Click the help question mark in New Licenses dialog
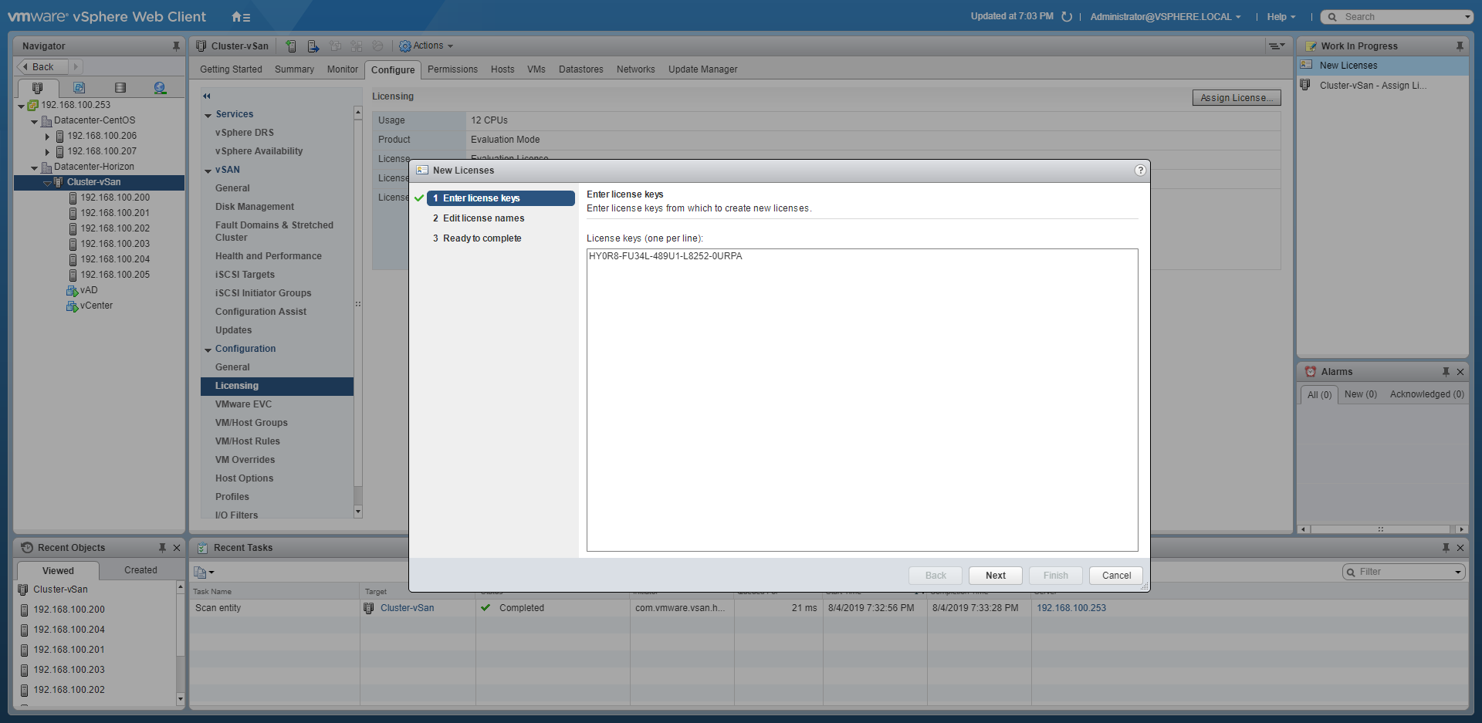The height and width of the screenshot is (723, 1482). point(1140,171)
